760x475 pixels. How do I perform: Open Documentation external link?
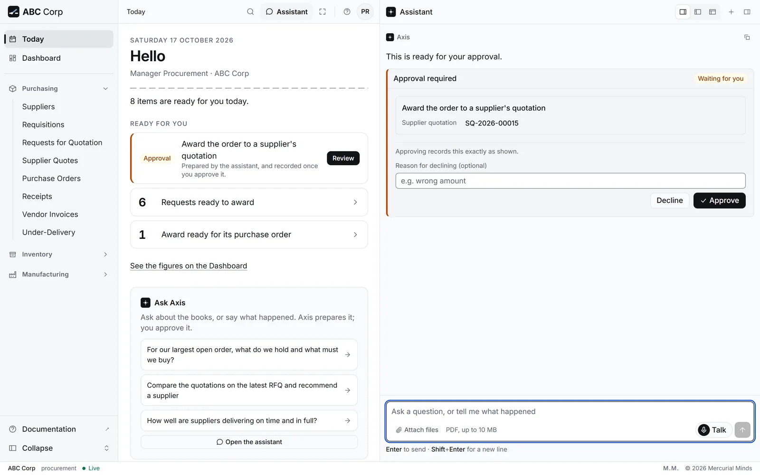click(59, 429)
